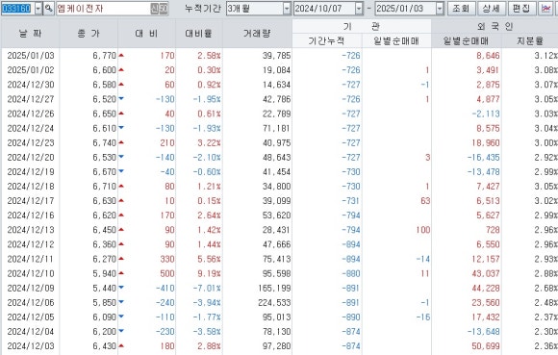Select the volume value 53,620
This screenshot has width=558, height=355.
pos(276,216)
